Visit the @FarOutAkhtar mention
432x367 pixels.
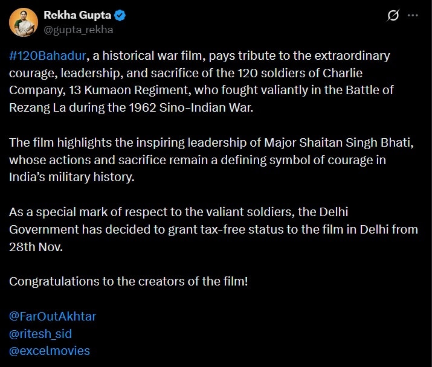(53, 316)
